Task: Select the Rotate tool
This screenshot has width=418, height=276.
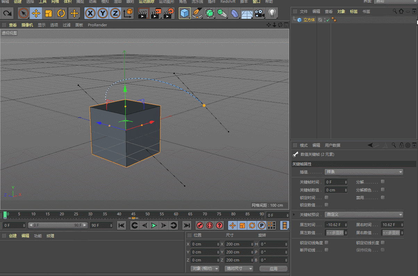Action: (60, 13)
